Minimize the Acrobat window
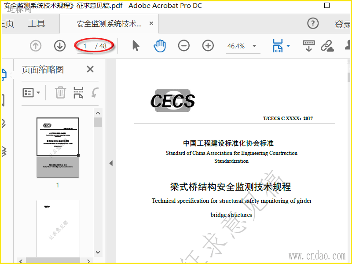This screenshot has width=352, height=264. [x=301, y=5]
